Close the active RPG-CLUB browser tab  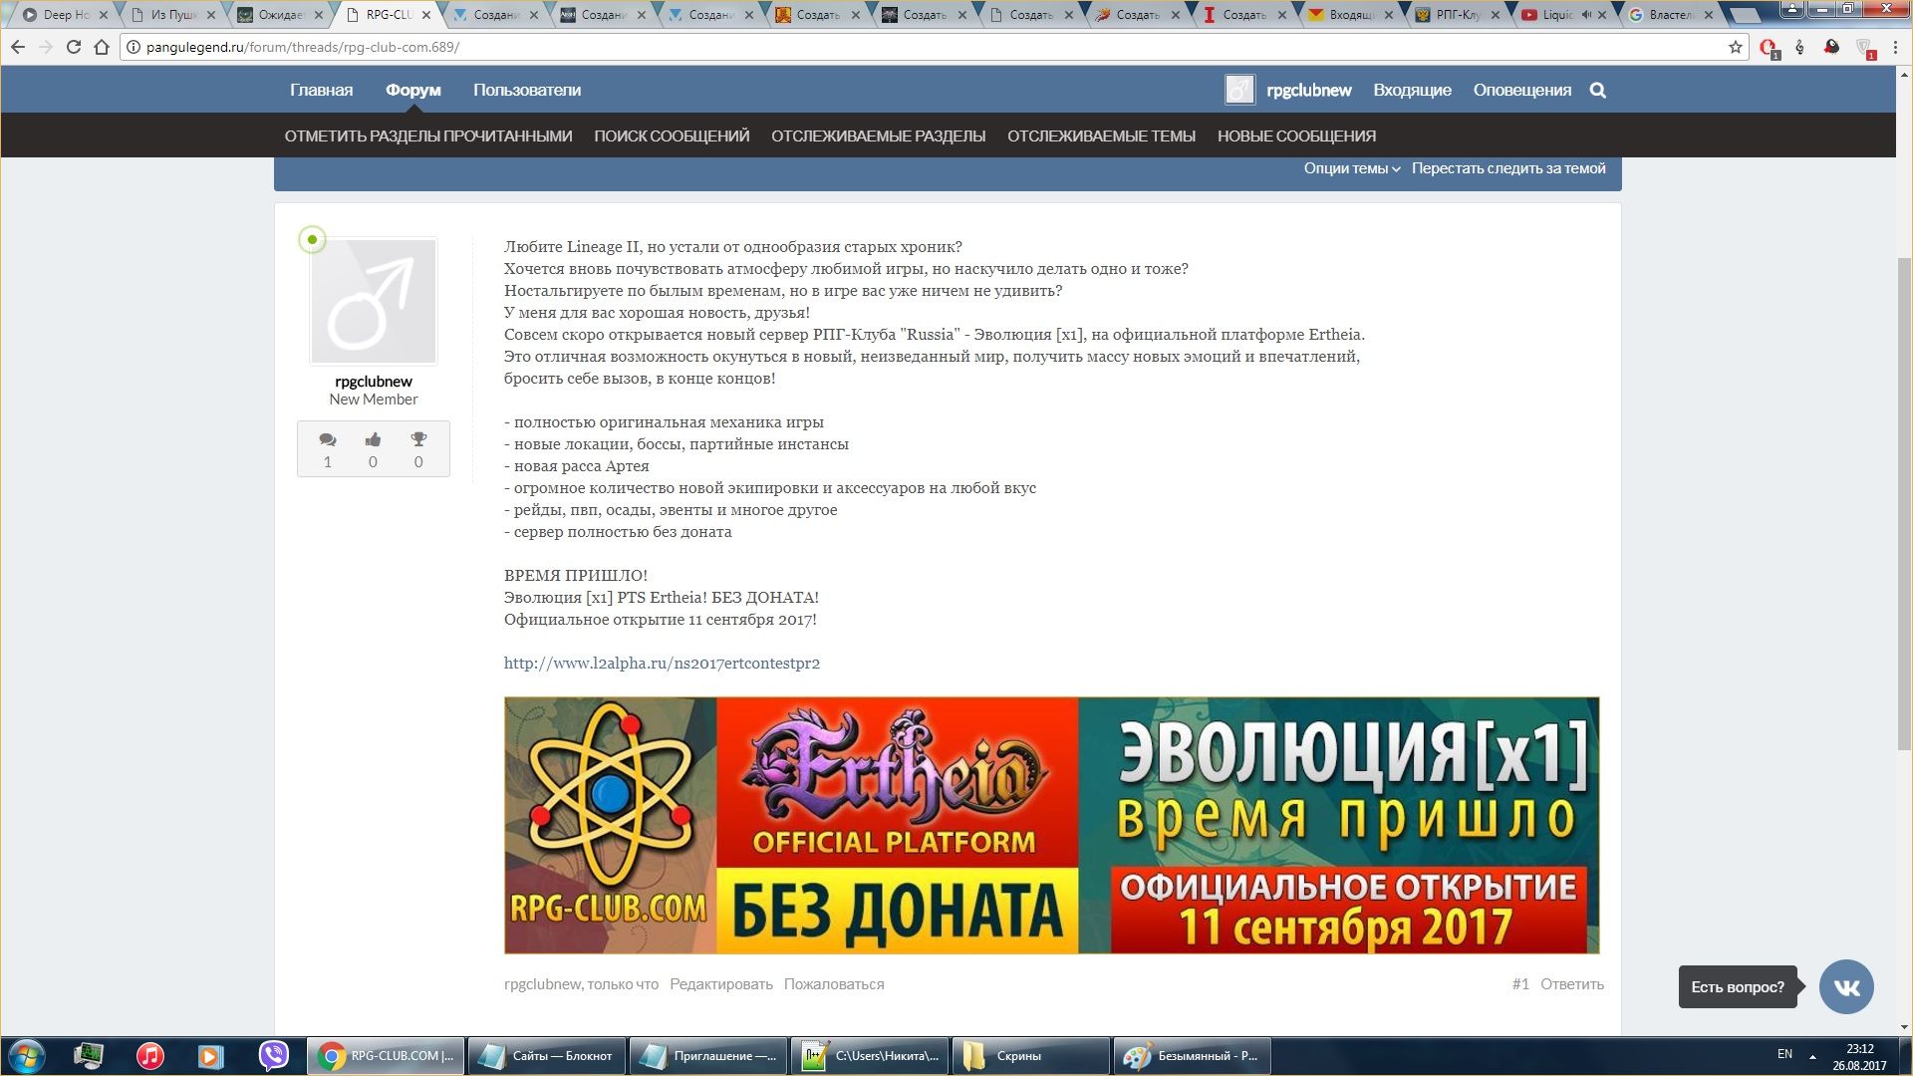point(426,15)
